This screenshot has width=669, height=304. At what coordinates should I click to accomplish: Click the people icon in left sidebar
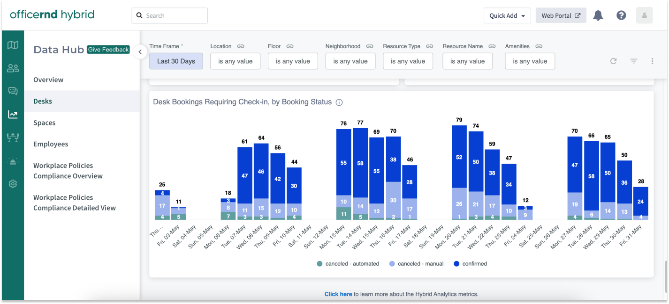pyautogui.click(x=13, y=68)
